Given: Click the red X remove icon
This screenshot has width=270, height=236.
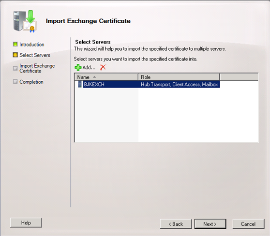Looking at the screenshot, I should [x=103, y=67].
